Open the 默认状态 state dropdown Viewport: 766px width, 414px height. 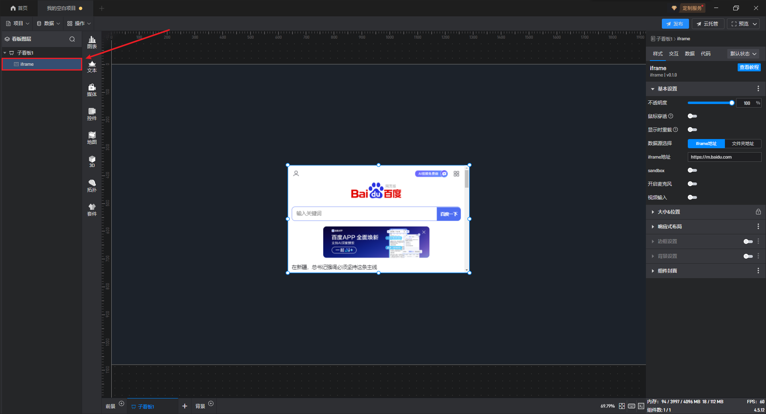[743, 54]
